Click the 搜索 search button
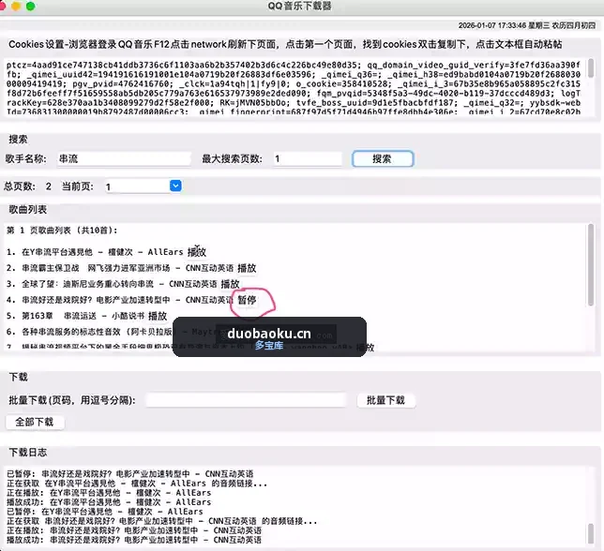Image resolution: width=604 pixels, height=551 pixels. [383, 159]
